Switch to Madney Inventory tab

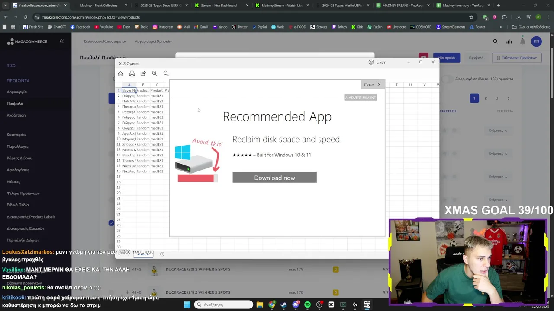point(462,6)
